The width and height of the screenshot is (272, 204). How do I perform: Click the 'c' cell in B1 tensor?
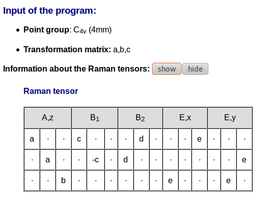(79, 139)
